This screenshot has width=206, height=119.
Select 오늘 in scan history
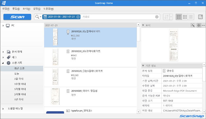(x=17, y=74)
